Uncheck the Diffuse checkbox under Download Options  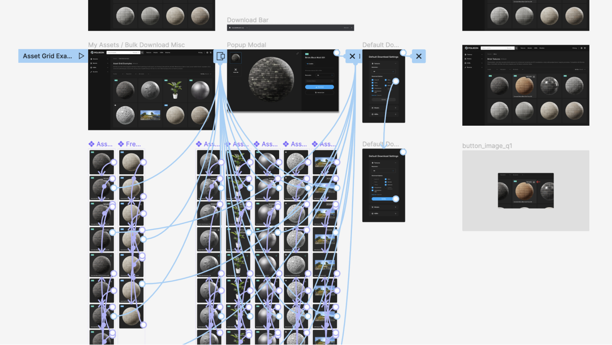[372, 80]
